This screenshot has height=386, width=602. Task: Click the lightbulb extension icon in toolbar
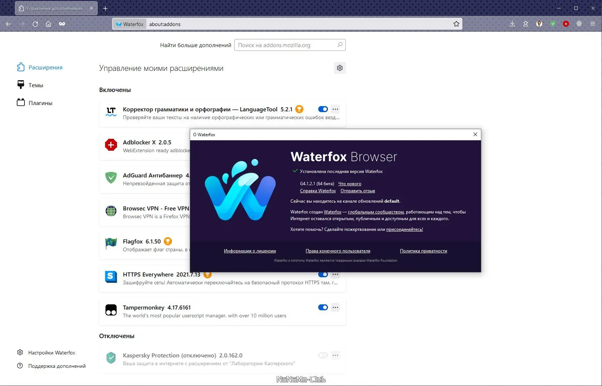point(539,24)
